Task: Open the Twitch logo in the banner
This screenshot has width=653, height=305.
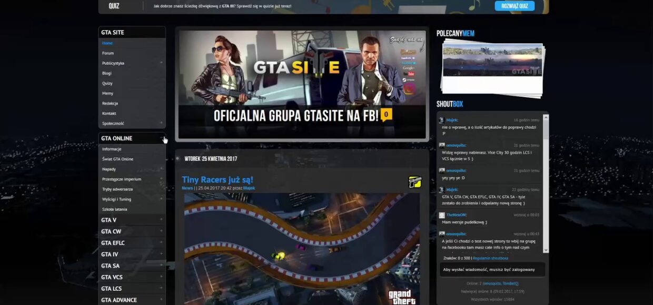Action: point(408,58)
